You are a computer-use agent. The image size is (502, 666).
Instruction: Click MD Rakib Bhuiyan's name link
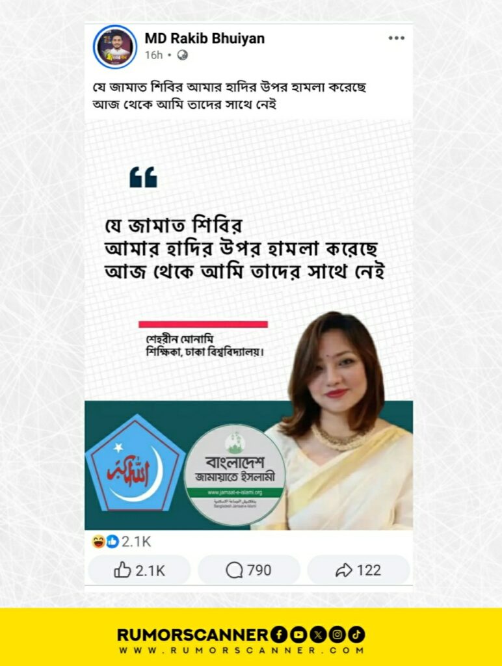pyautogui.click(x=205, y=38)
